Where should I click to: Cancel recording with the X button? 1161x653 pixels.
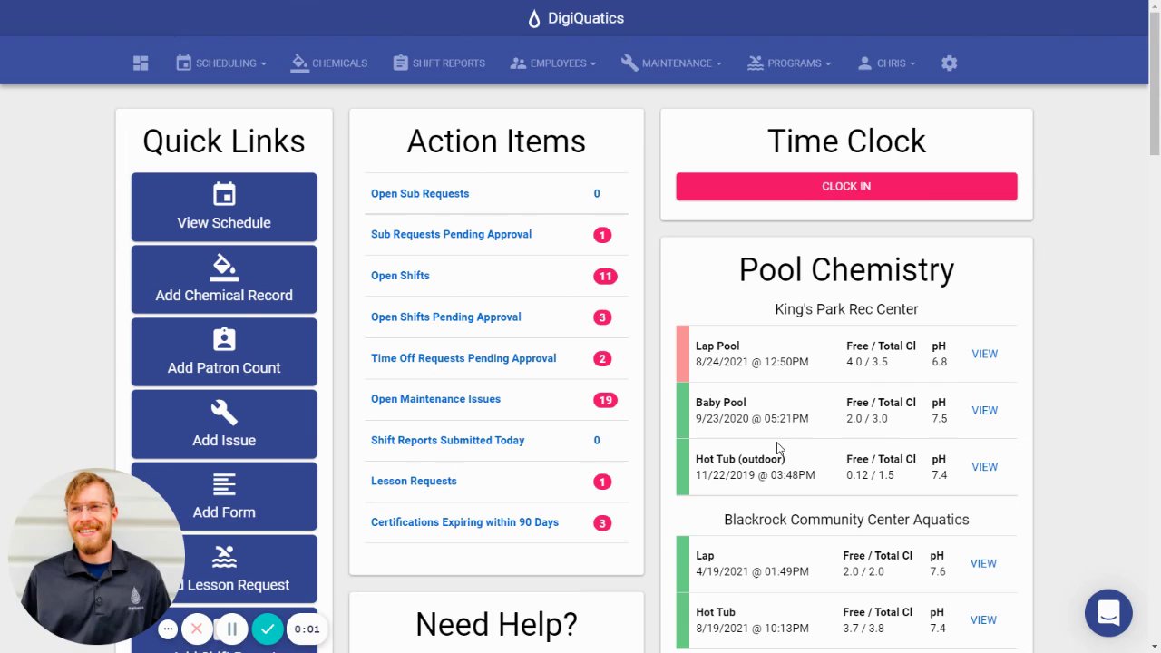coord(197,629)
